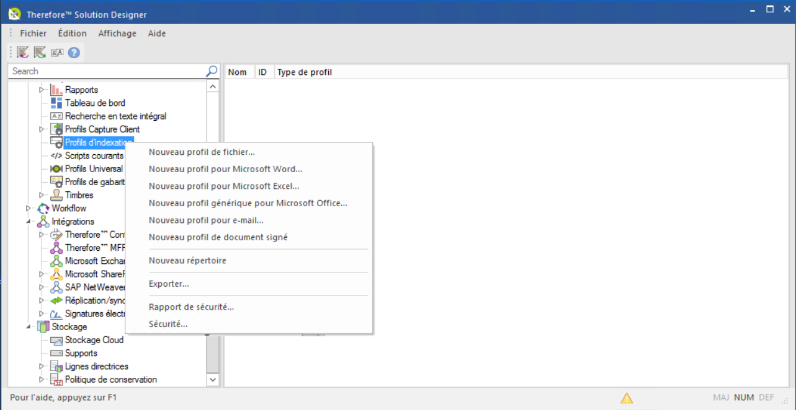The height and width of the screenshot is (410, 796).
Task: Click the Type de profil column header
Action: (x=530, y=72)
